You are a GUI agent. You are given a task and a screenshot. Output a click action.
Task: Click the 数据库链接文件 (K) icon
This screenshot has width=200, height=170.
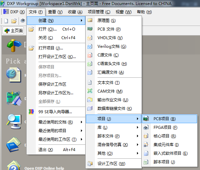click(x=90, y=108)
